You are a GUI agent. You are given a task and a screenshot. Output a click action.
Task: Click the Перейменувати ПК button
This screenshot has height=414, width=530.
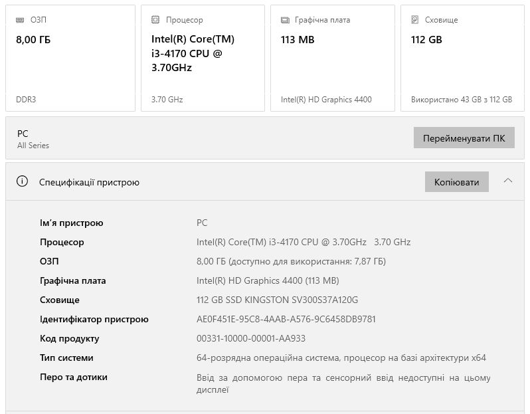(x=464, y=138)
